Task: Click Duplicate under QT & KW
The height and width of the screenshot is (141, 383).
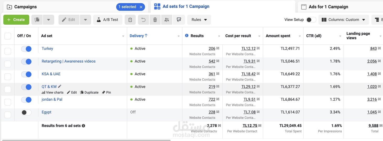Action: (89, 93)
